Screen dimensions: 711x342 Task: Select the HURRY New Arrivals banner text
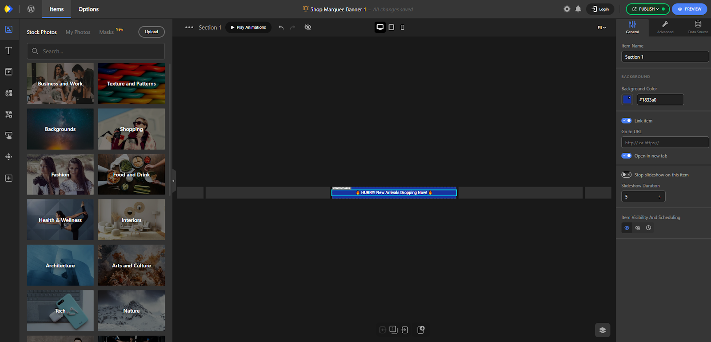pos(394,193)
